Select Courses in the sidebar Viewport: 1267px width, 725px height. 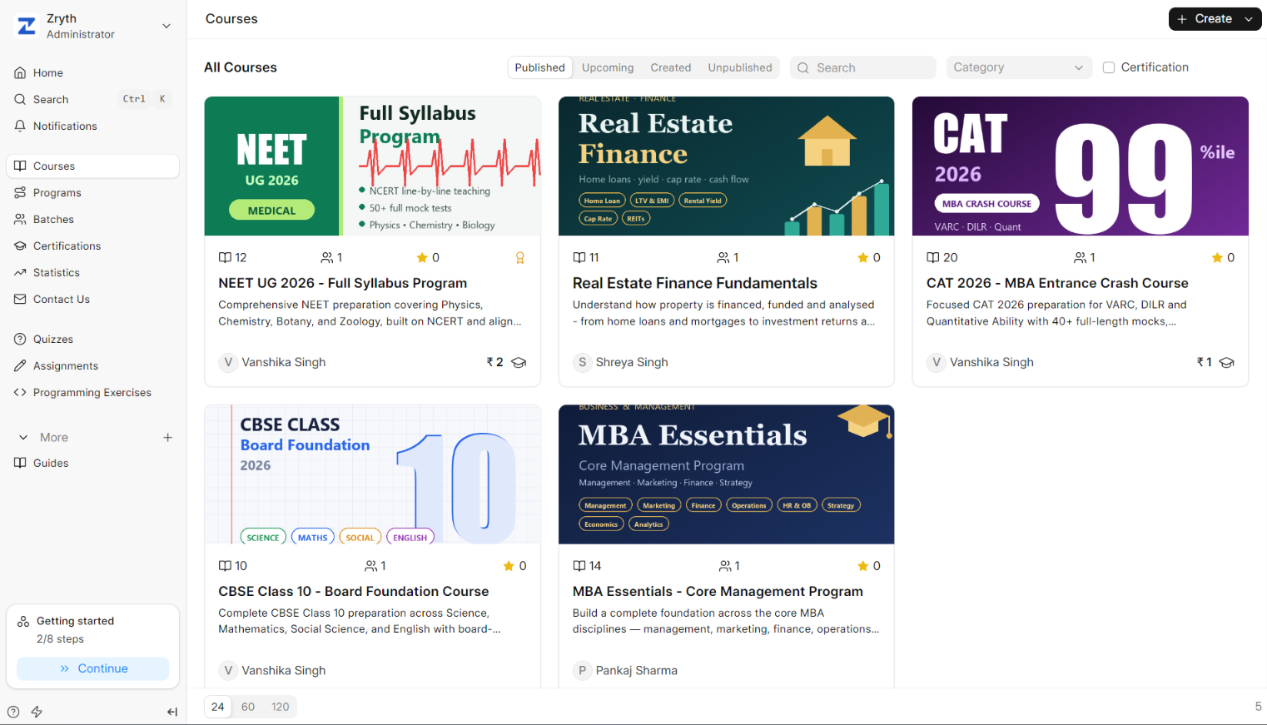coord(93,166)
